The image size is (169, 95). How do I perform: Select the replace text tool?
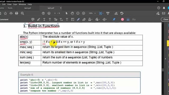point(55,19)
